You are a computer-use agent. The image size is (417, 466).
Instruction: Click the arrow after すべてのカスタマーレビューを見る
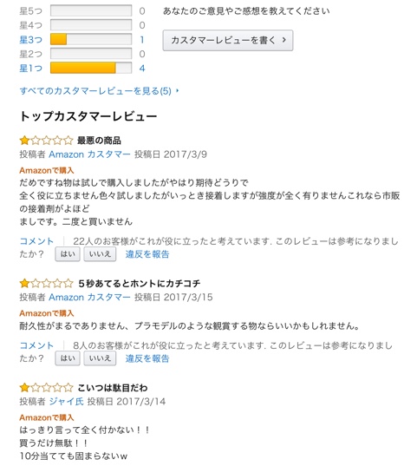[x=178, y=90]
